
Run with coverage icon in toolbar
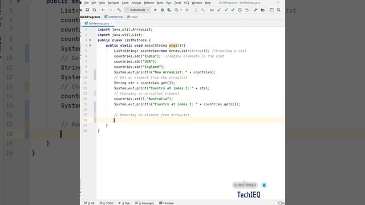(169, 10)
